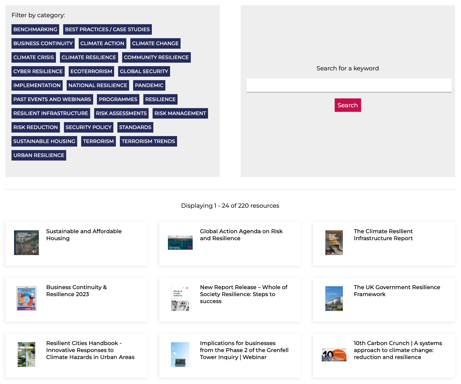The width and height of the screenshot is (461, 384).
Task: Choose the ECOTERRORISM filter tag
Action: pos(91,71)
